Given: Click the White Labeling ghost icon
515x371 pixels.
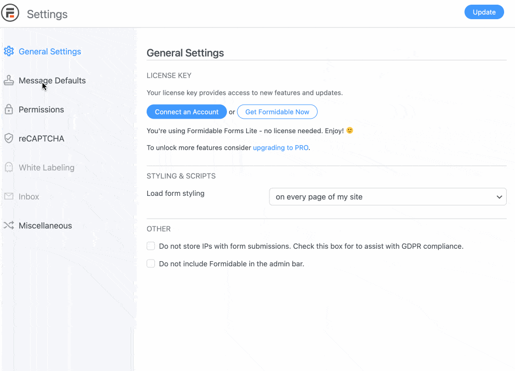Looking at the screenshot, I should point(9,167).
